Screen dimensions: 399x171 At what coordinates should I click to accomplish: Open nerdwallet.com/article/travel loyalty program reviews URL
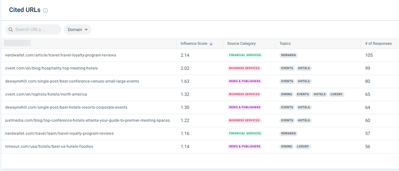[x=61, y=55]
